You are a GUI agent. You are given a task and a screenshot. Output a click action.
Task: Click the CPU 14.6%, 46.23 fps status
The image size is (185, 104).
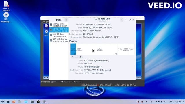tap(125, 85)
